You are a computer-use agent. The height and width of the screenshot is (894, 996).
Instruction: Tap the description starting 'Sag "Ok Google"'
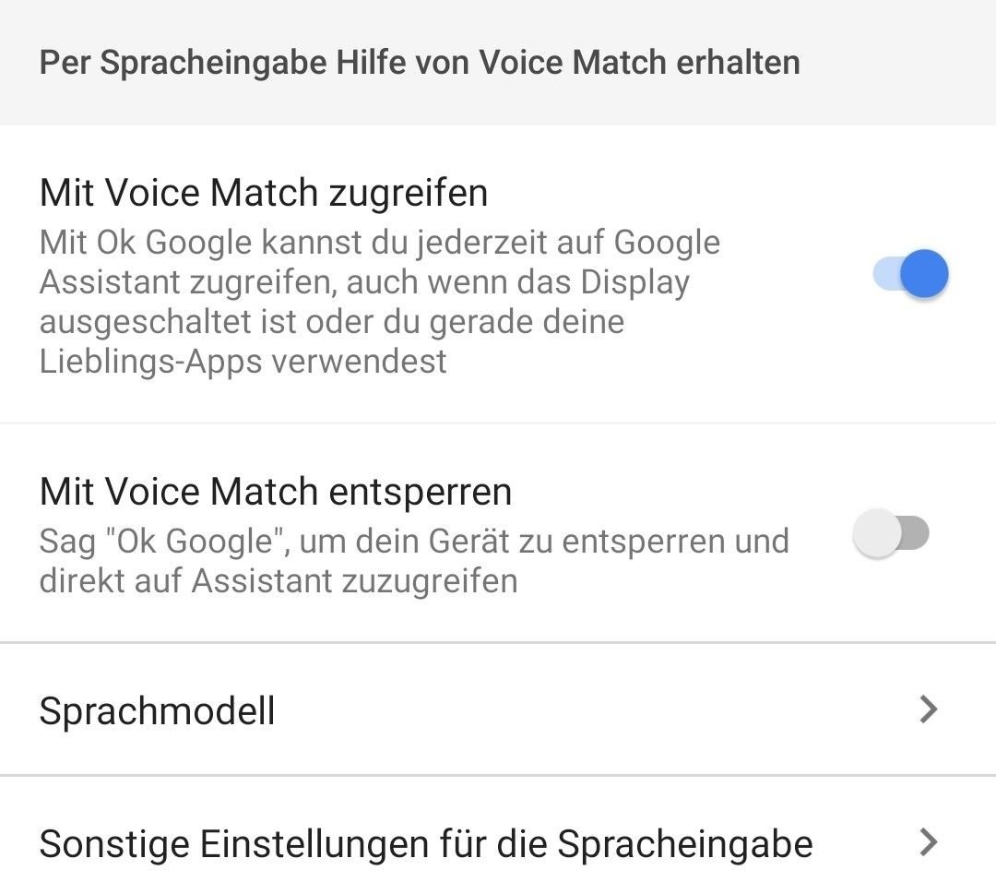[414, 561]
